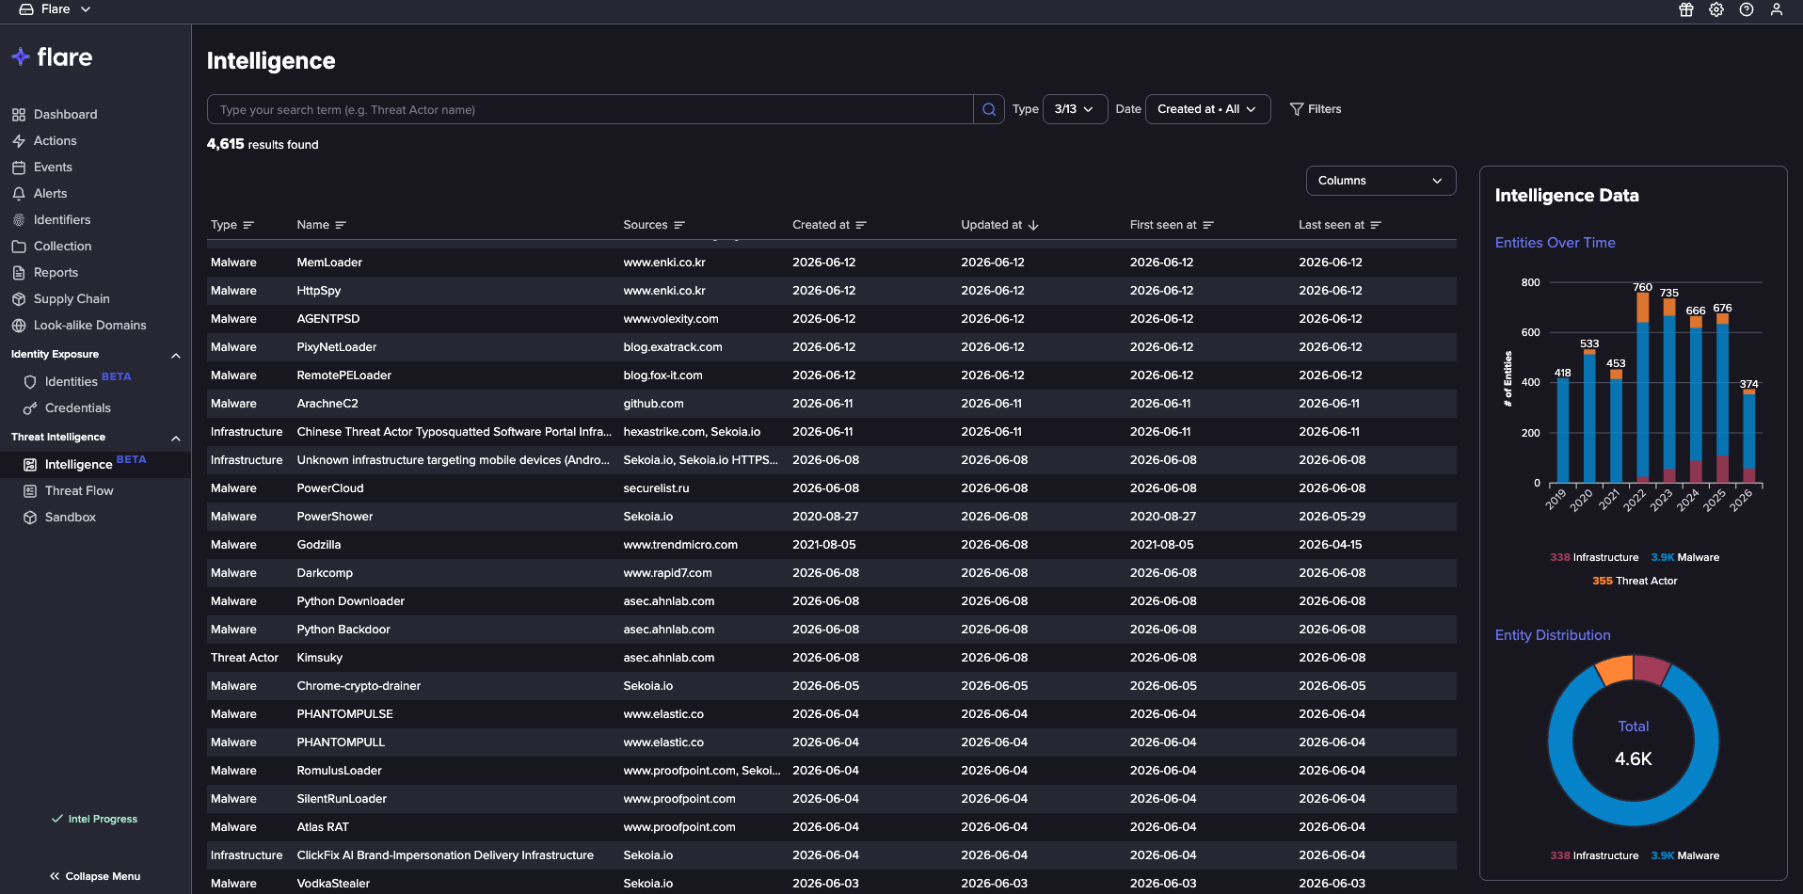Click the Identities shield icon
1803x894 pixels.
tap(30, 382)
